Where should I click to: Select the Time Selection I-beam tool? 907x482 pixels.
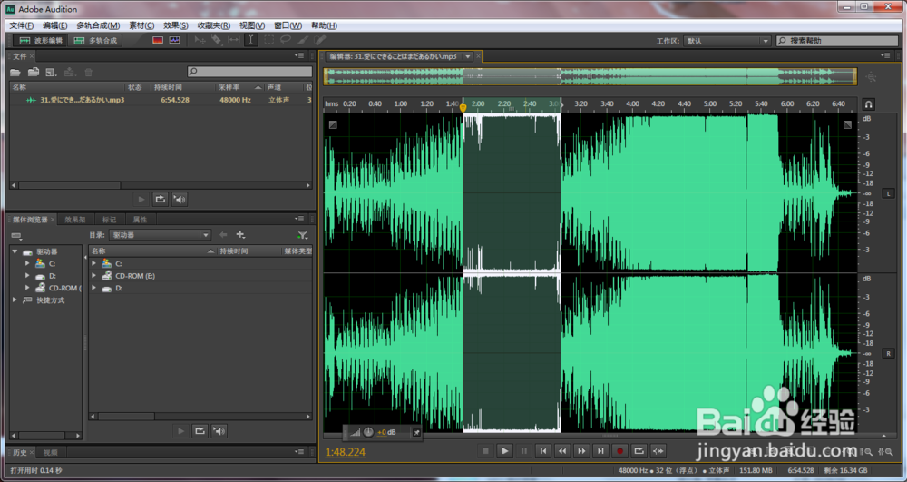(251, 40)
